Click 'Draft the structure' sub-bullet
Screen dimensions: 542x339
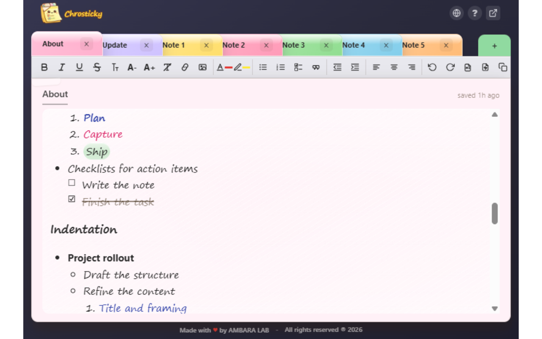tap(131, 275)
